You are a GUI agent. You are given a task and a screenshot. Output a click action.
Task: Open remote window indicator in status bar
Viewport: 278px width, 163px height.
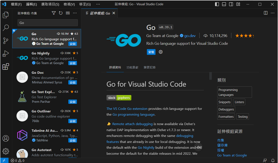coord(4,160)
